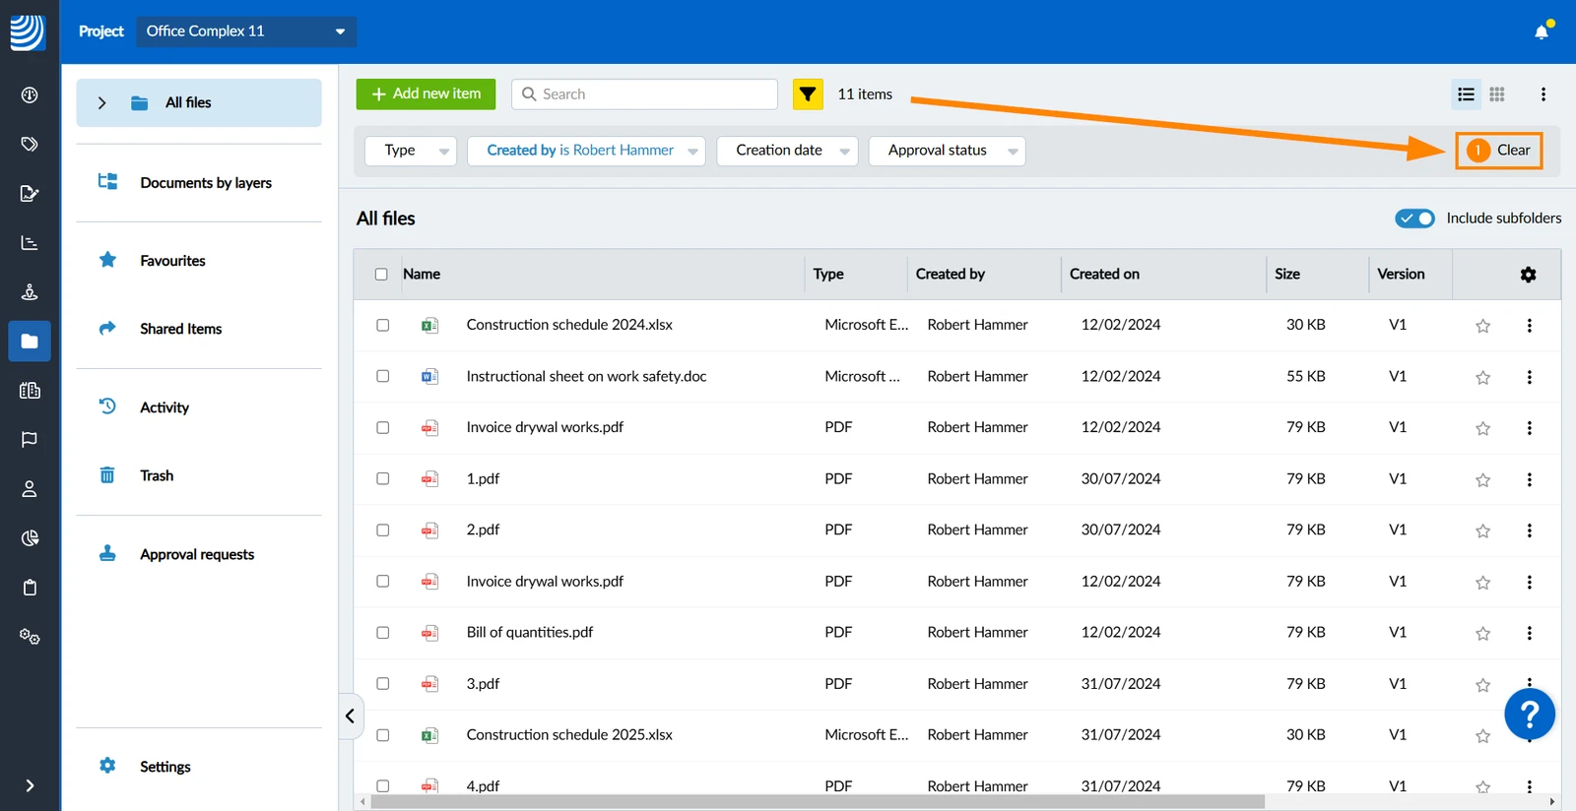The width and height of the screenshot is (1576, 811).
Task: Tick checkbox for Construction schedule 2024.xlsx
Action: coord(383,325)
